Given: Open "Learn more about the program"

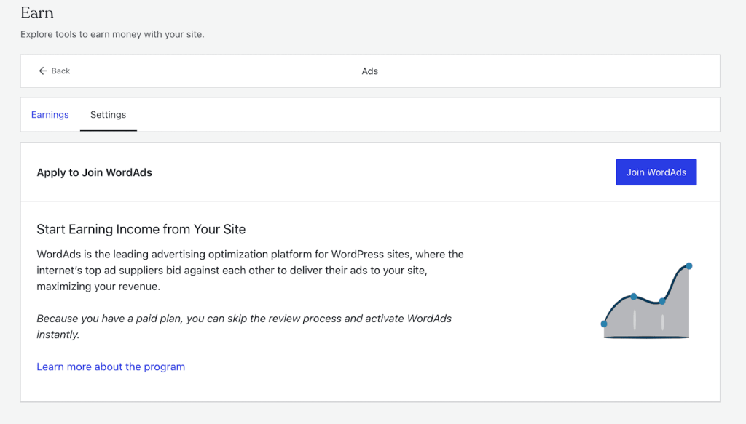Looking at the screenshot, I should click(111, 367).
